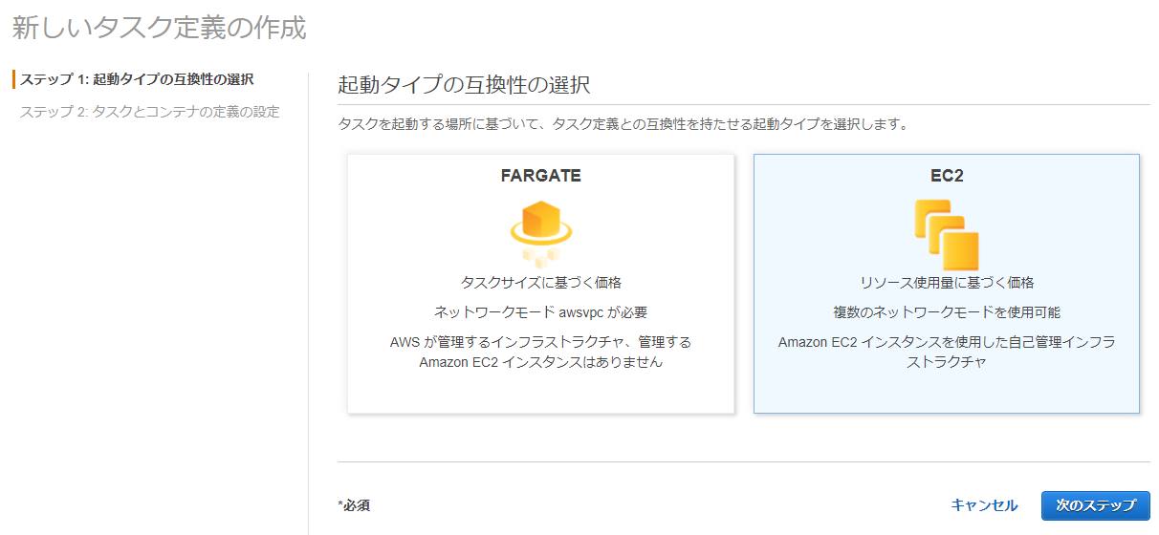
Task: Click the FARGATE card heading
Action: (540, 176)
